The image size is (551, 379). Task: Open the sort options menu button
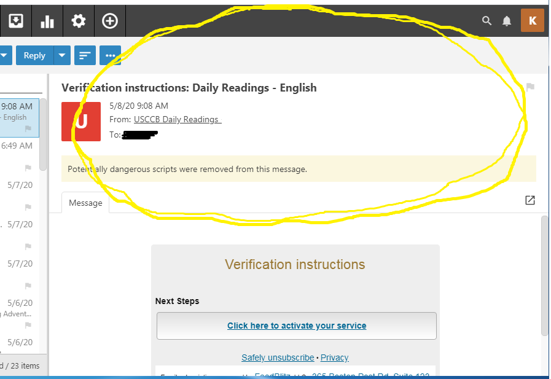click(85, 55)
